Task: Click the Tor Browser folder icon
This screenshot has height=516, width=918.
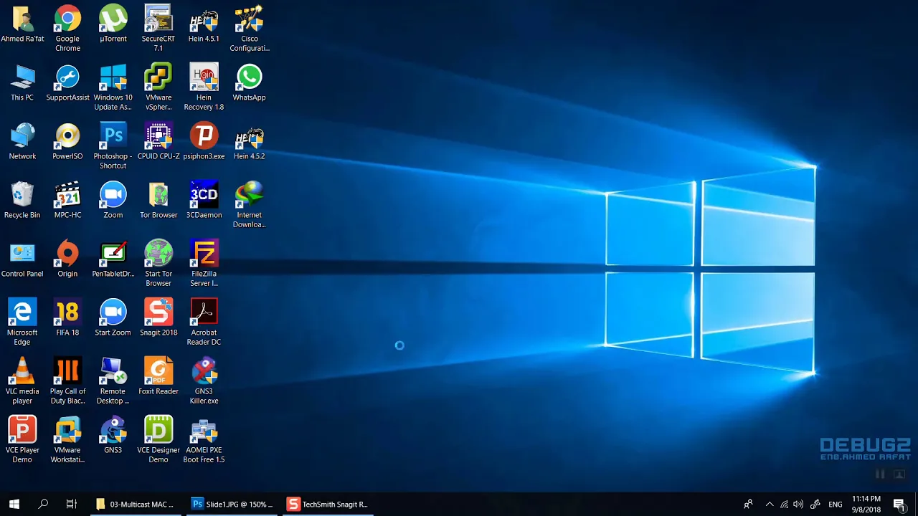Action: pos(158,200)
